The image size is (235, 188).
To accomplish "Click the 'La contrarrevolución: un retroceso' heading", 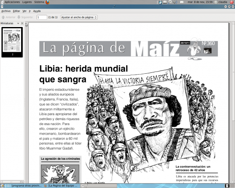I will click(193, 168).
